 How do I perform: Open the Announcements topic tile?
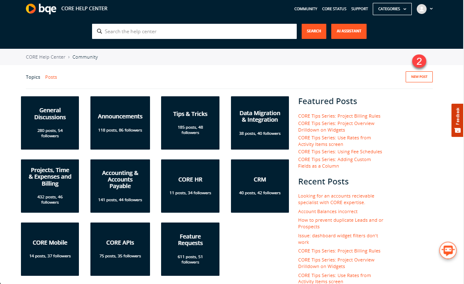[120, 123]
